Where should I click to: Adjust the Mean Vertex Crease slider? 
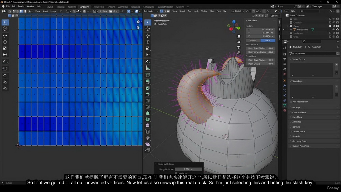tap(260, 52)
